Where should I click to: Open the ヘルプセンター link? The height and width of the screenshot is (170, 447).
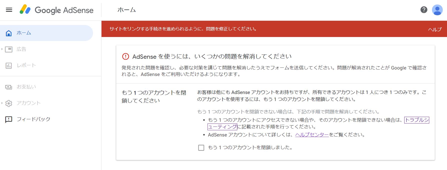312,135
